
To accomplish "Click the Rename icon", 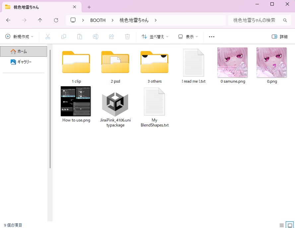I will [x=96, y=37].
